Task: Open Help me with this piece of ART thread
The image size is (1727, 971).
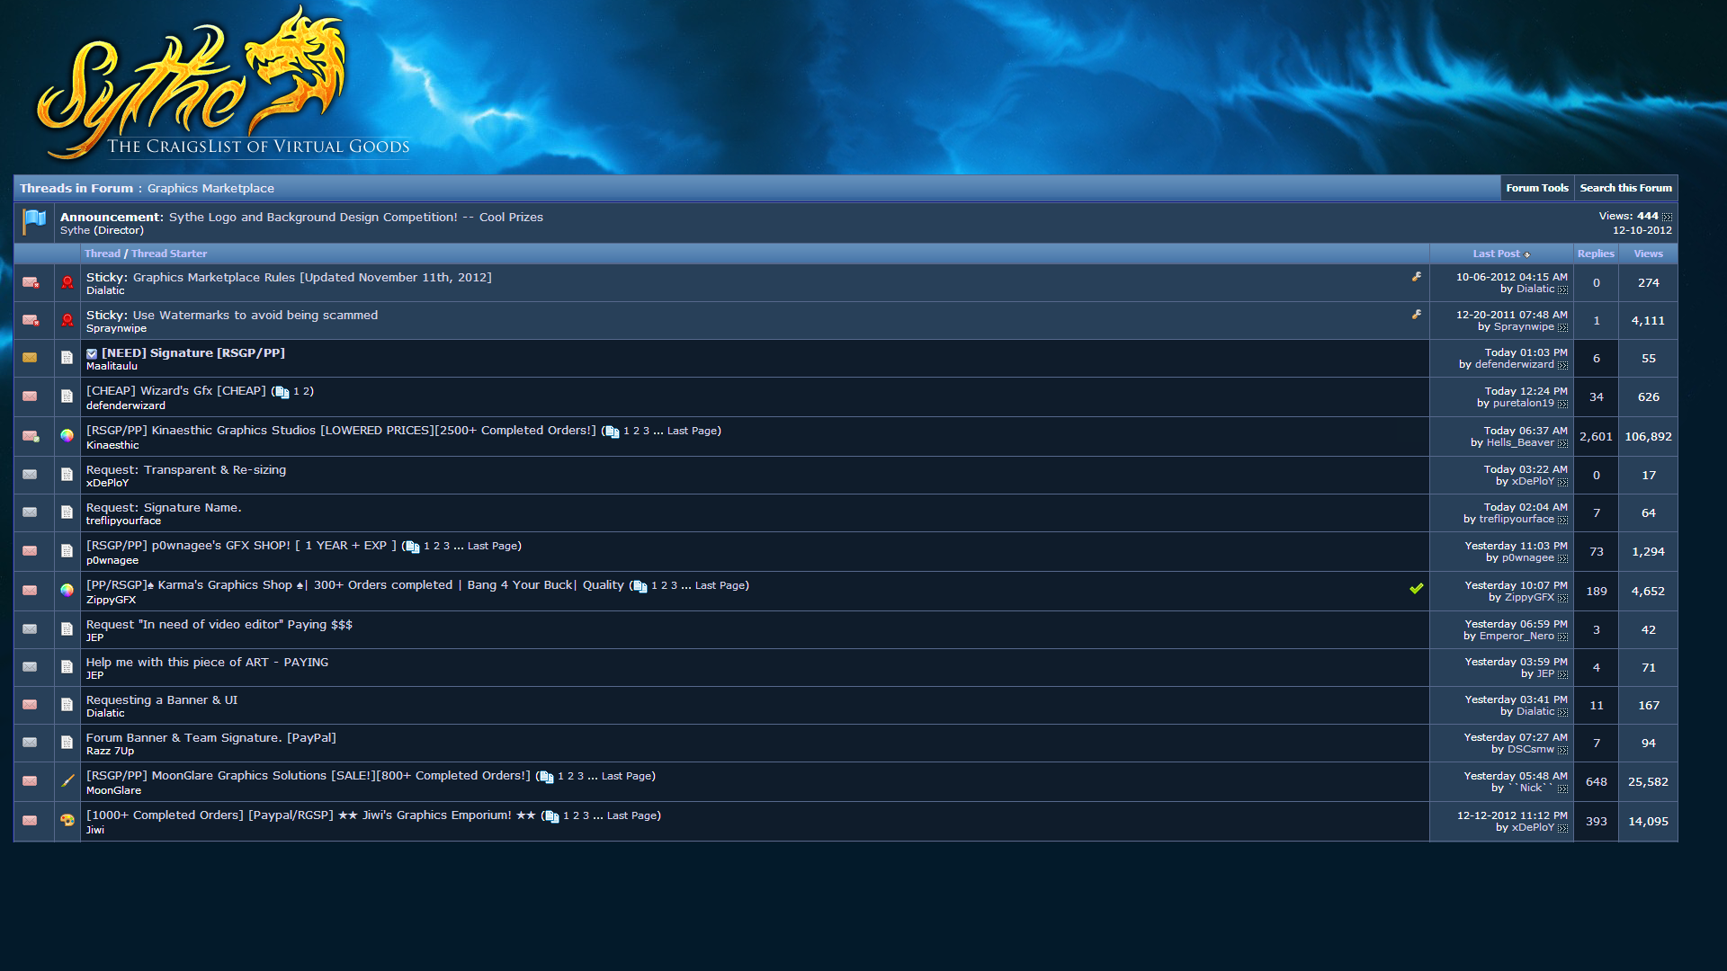Action: [x=208, y=662]
